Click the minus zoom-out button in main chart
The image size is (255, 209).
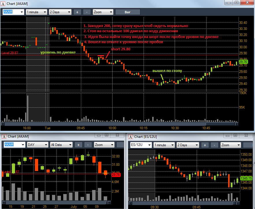(x=87, y=12)
